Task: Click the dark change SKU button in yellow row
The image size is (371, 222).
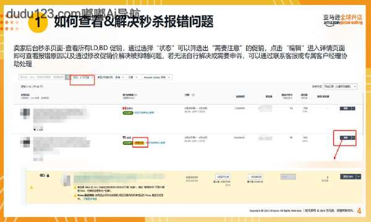Action: 348,176
